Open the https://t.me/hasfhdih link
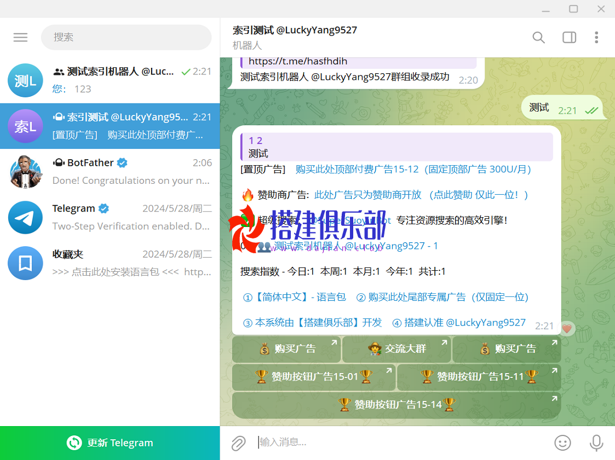The height and width of the screenshot is (460, 615). tap(298, 61)
